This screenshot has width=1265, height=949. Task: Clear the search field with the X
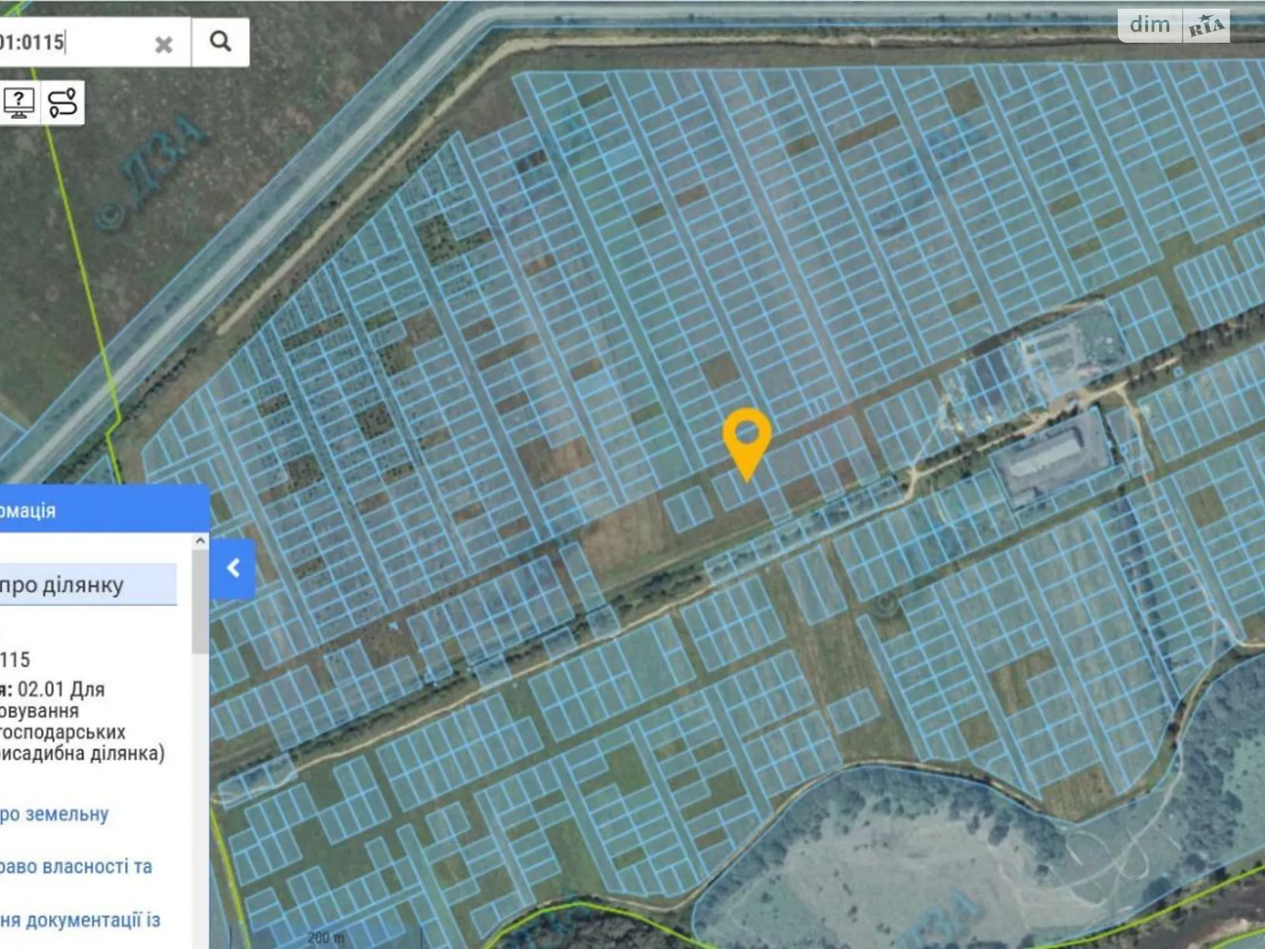pyautogui.click(x=164, y=44)
